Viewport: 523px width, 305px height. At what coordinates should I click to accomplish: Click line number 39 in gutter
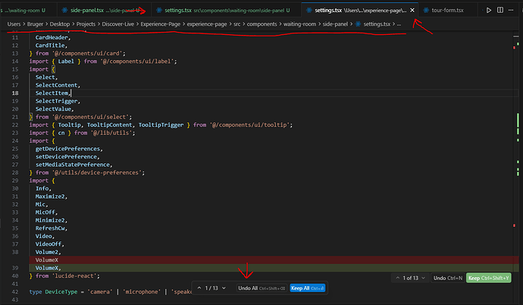point(15,268)
